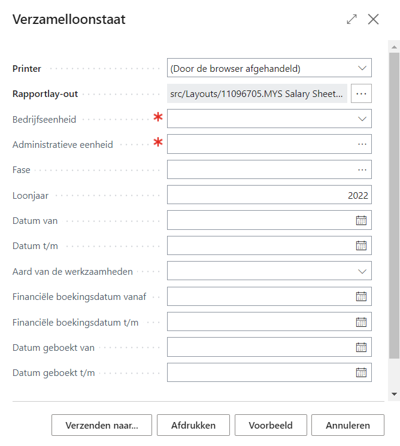Click the Rapportlay-out ellipsis lookup button

click(x=362, y=93)
